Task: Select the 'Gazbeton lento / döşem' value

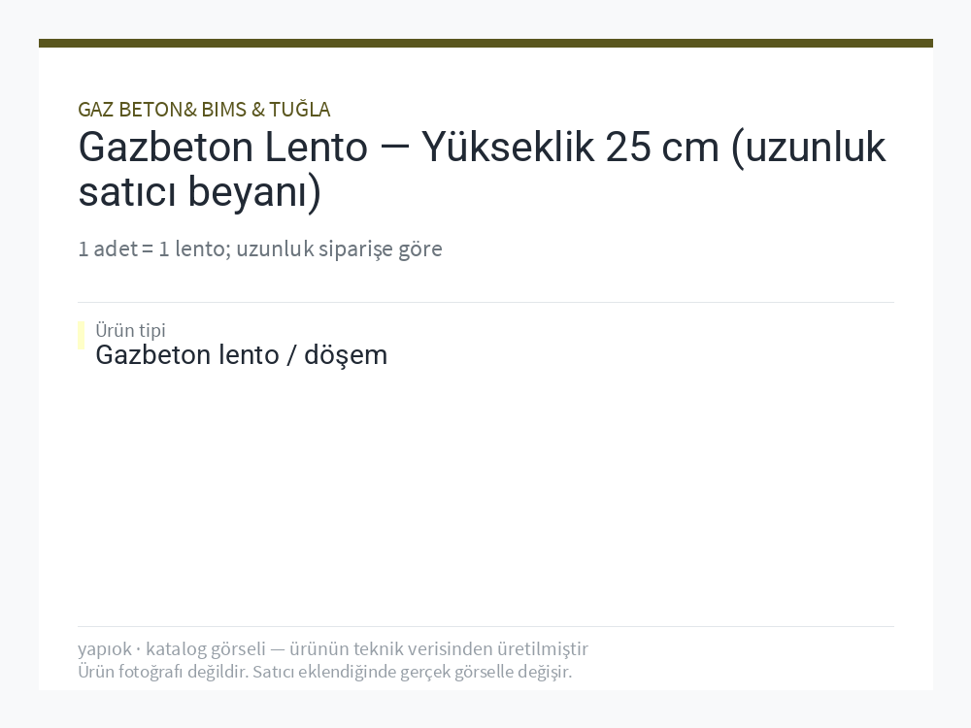Action: pyautogui.click(x=242, y=355)
